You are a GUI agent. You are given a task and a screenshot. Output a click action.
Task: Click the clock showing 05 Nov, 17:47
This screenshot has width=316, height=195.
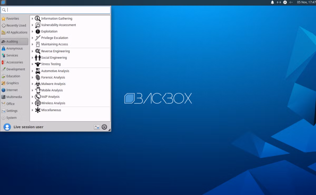point(306,2)
